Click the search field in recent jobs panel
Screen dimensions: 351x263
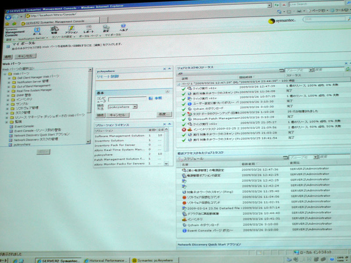tap(334, 156)
